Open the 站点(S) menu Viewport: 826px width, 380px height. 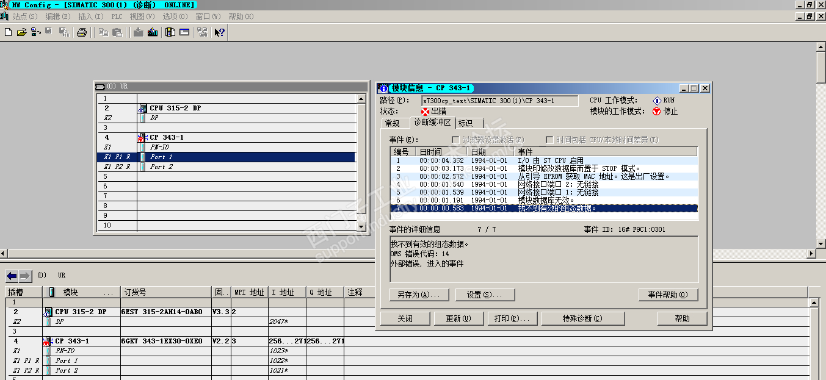pos(25,16)
